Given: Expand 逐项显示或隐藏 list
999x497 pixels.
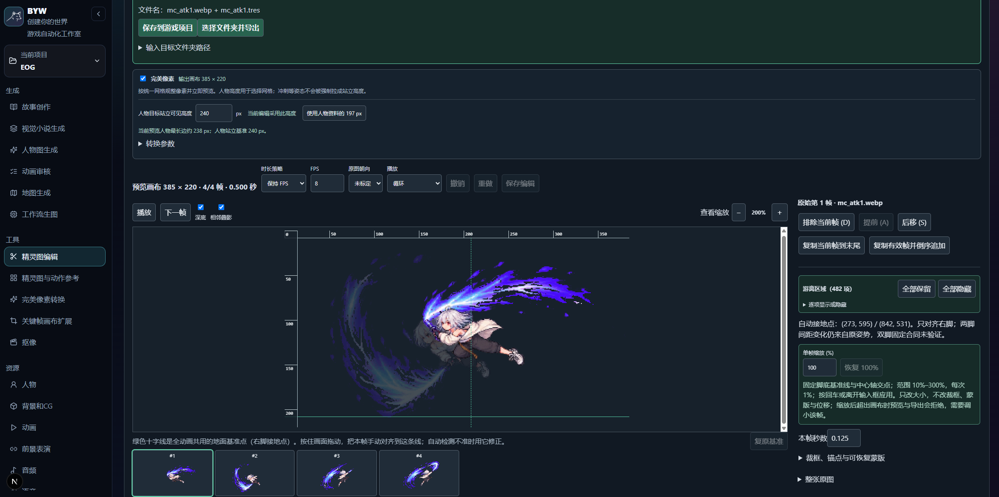Looking at the screenshot, I should click(824, 304).
